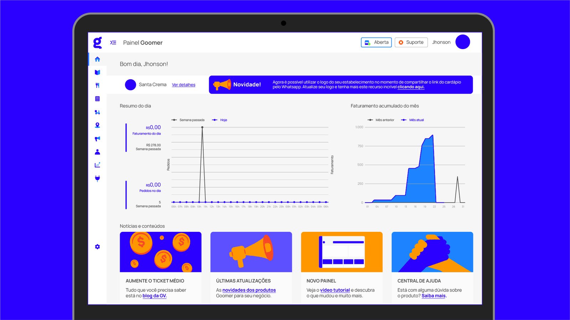The height and width of the screenshot is (320, 570).
Task: Click the Novidade megaphone banner icon
Action: 222,85
